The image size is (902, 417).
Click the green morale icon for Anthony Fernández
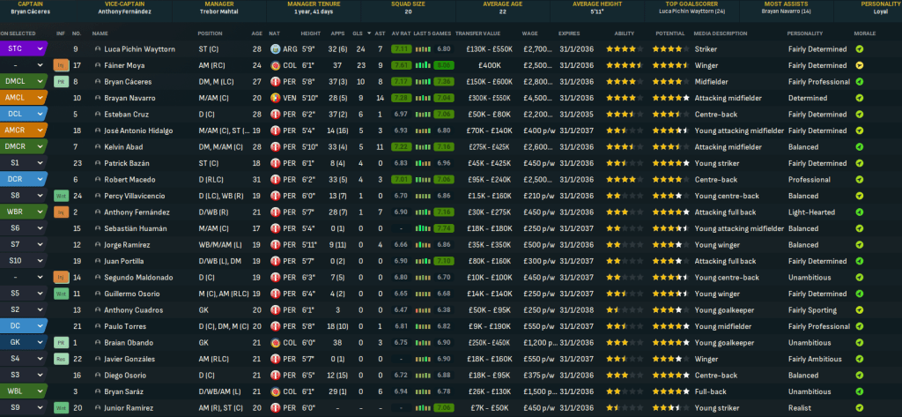pos(859,212)
